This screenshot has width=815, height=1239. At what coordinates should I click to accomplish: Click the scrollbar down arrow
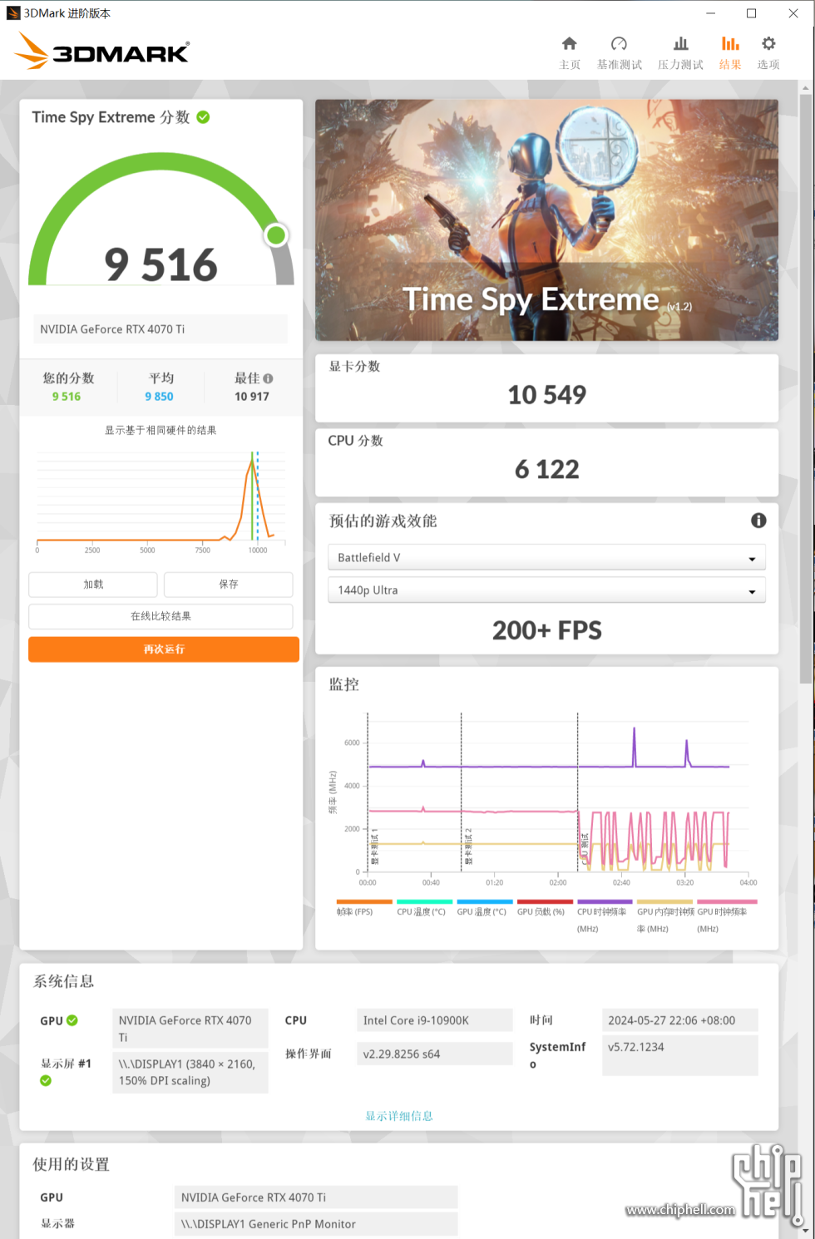[805, 1232]
